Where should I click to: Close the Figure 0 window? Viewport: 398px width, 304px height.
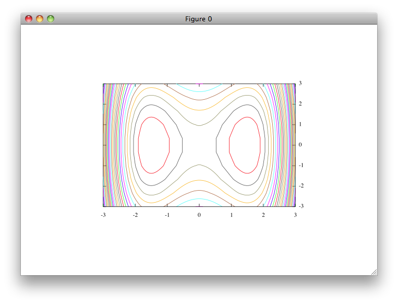[29, 19]
